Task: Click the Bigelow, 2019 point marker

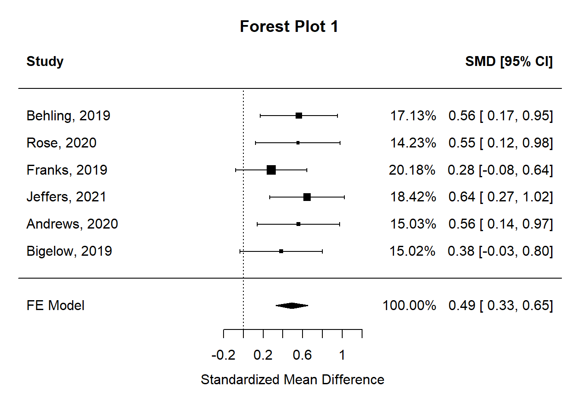Action: click(x=281, y=251)
